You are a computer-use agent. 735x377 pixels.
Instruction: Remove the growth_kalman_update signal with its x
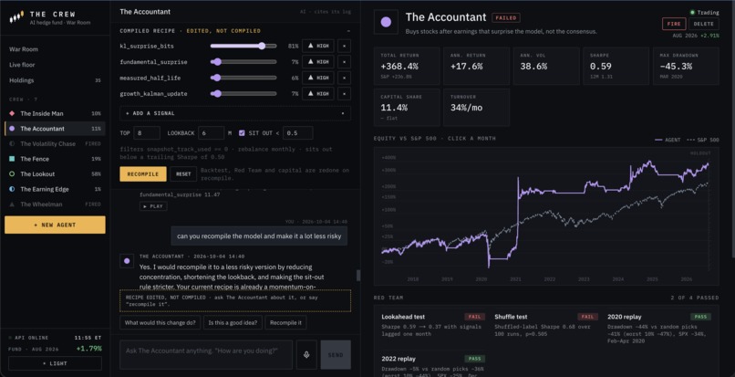(344, 94)
